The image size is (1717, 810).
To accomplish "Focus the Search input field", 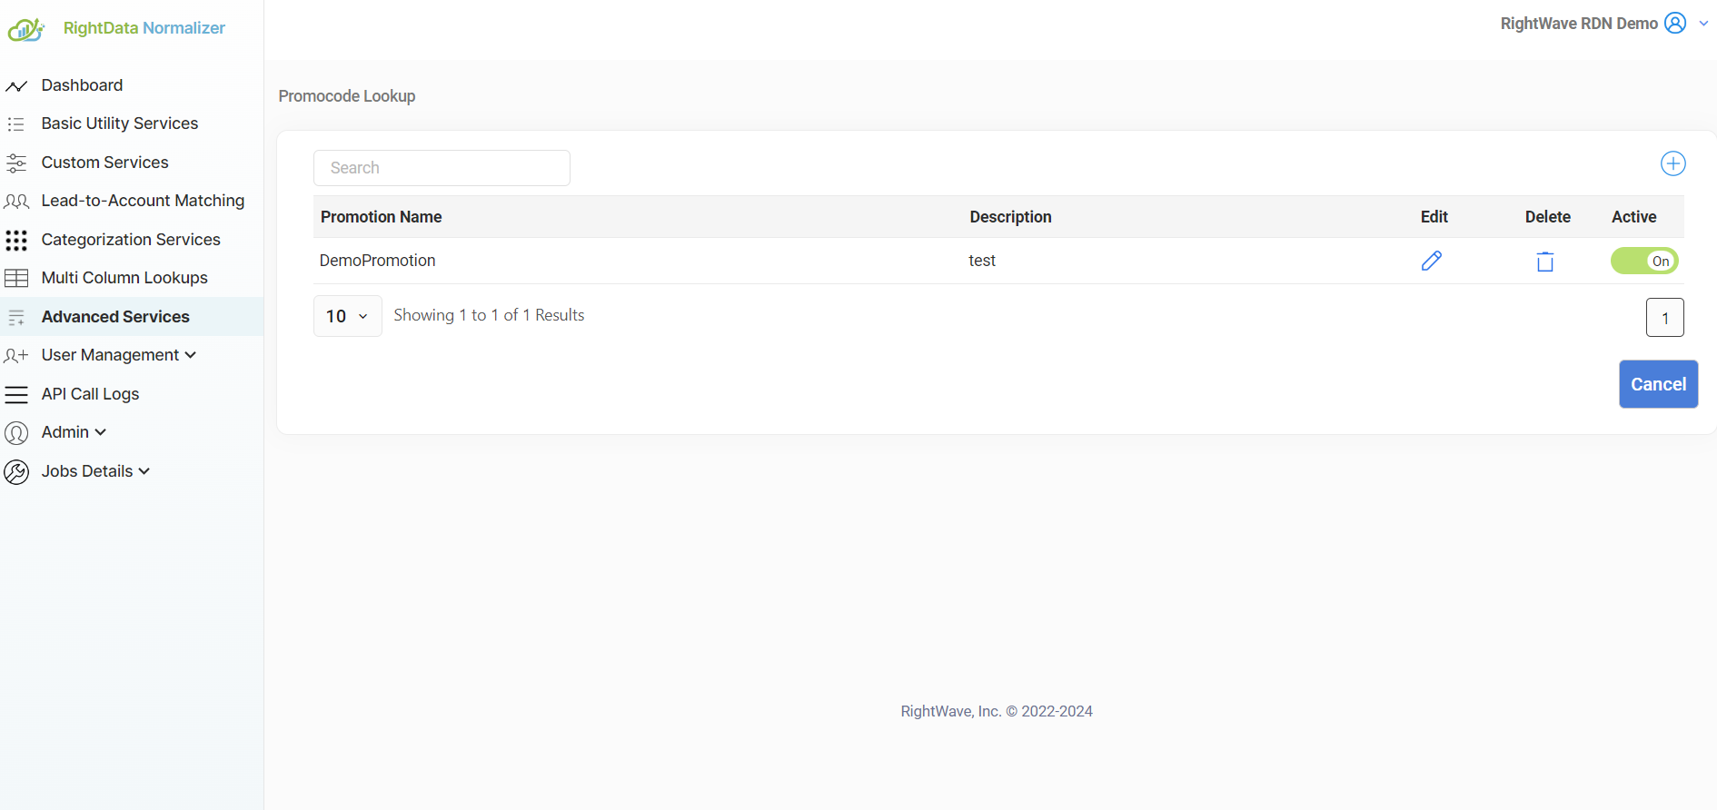I will (x=442, y=168).
